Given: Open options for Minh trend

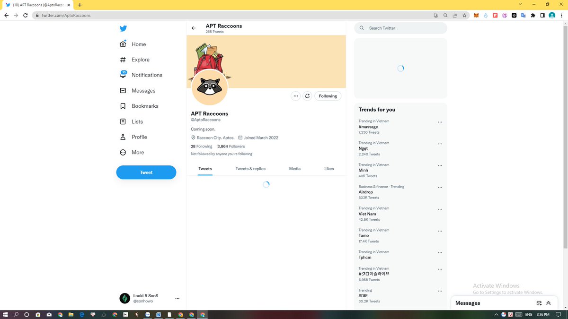Looking at the screenshot, I should click(440, 165).
